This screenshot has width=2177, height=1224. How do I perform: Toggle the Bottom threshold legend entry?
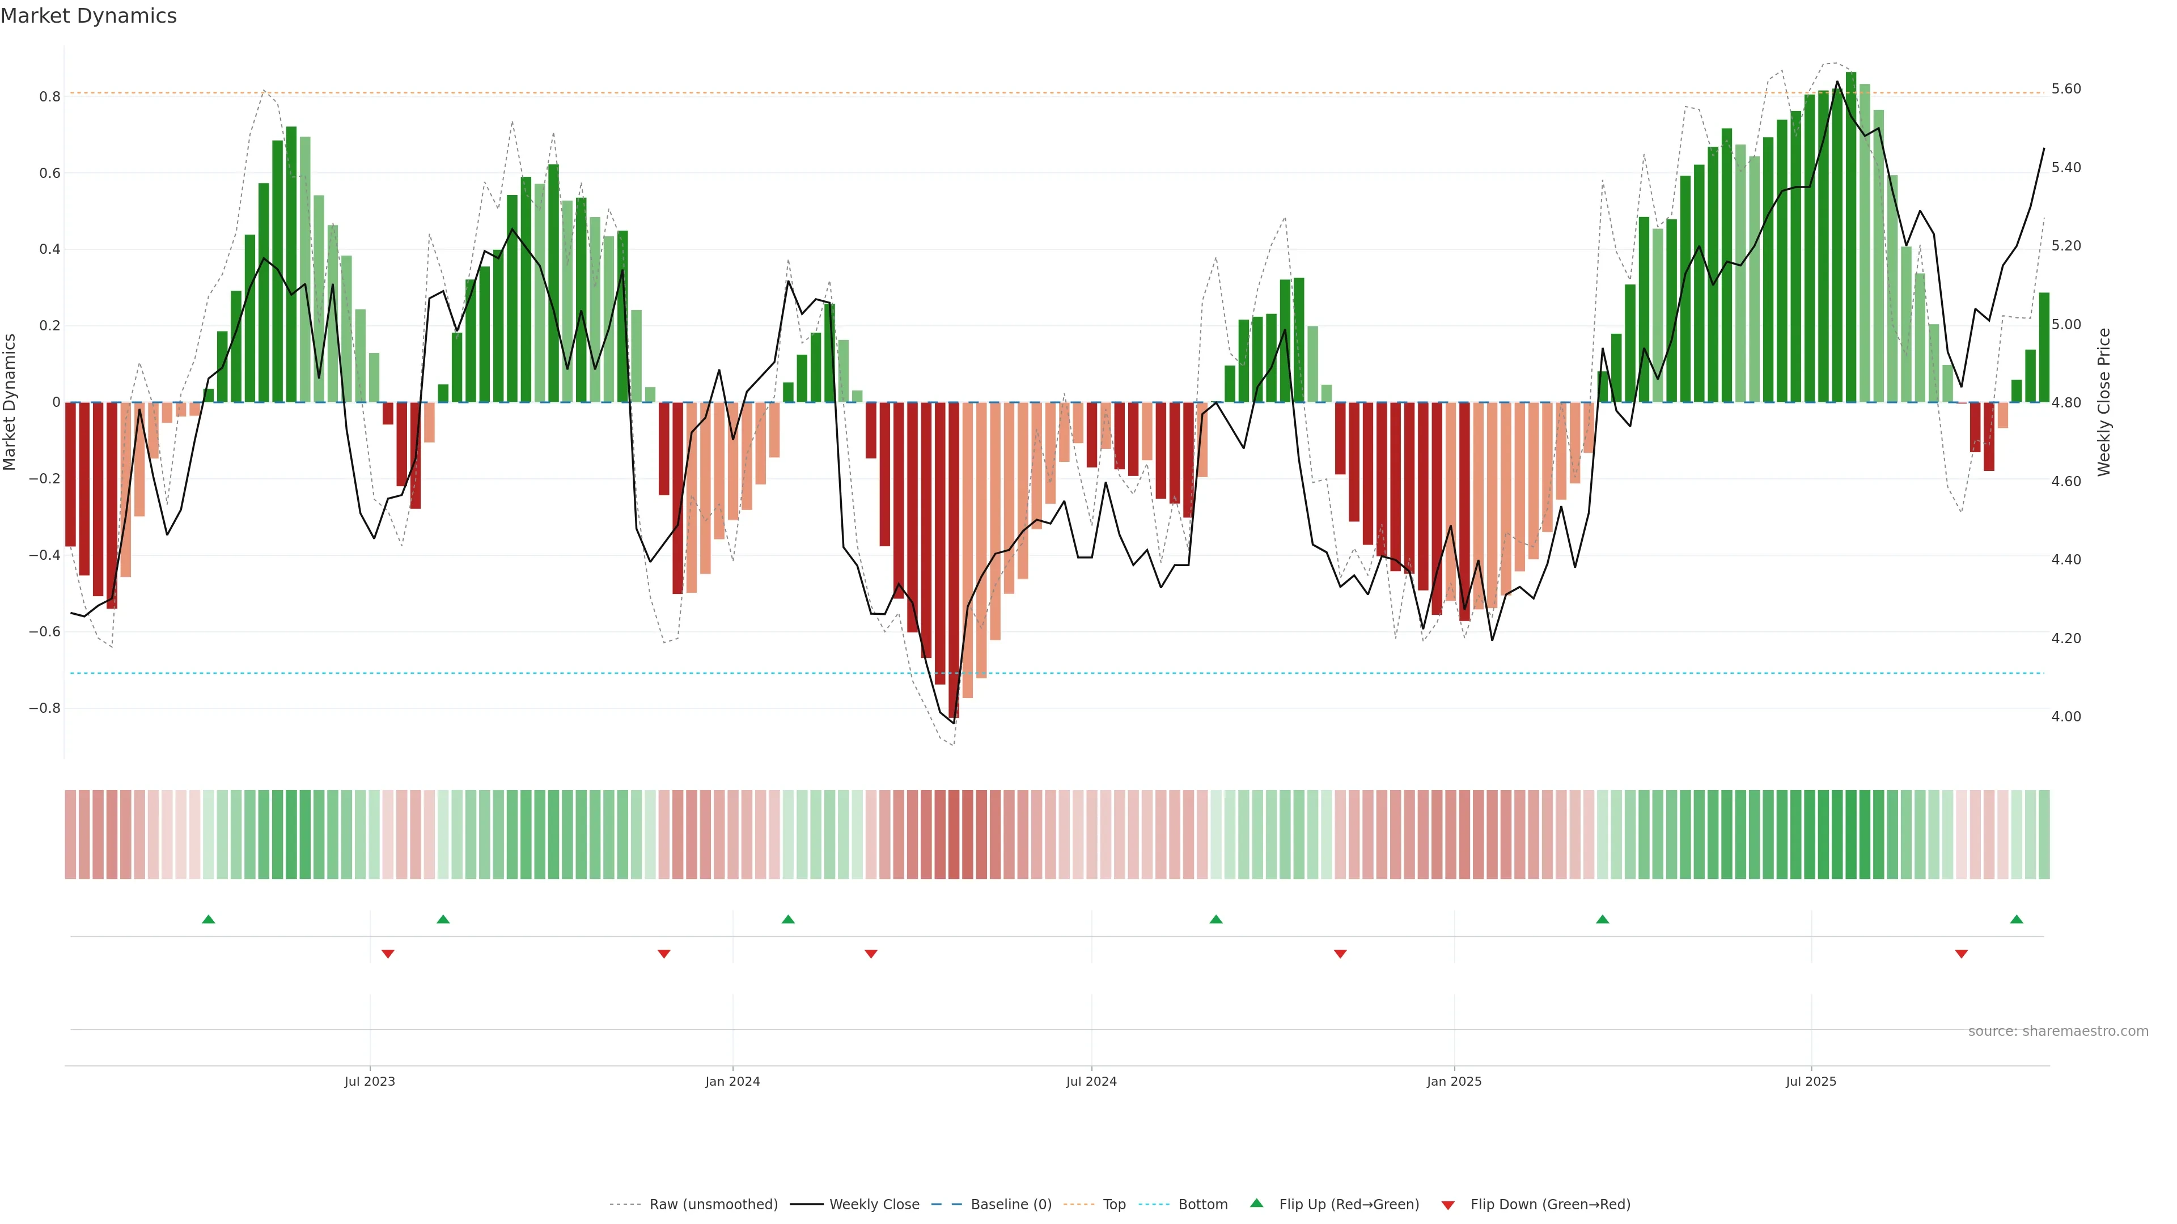click(x=1202, y=1205)
